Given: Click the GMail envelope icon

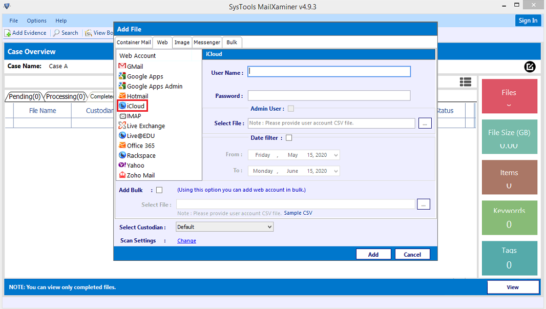Looking at the screenshot, I should (x=122, y=66).
